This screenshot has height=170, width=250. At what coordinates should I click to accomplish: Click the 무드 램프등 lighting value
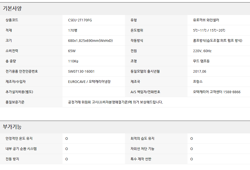201,61
